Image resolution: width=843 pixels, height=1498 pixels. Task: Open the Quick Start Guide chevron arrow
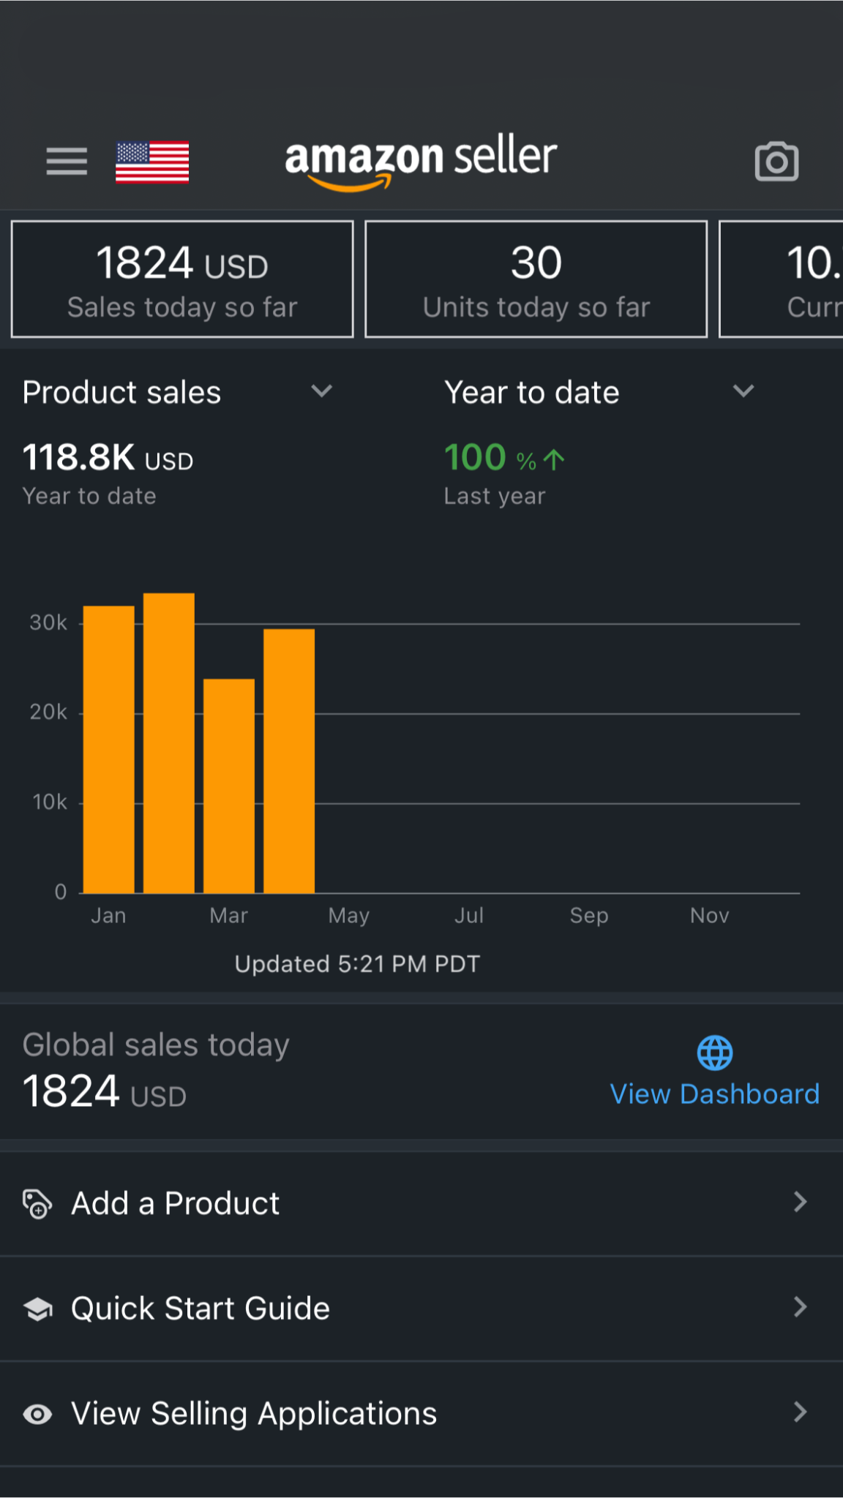800,1307
